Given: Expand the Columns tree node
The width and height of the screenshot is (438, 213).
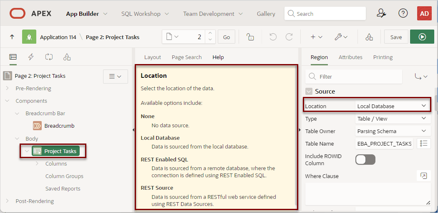Looking at the screenshot, I should 37,164.
